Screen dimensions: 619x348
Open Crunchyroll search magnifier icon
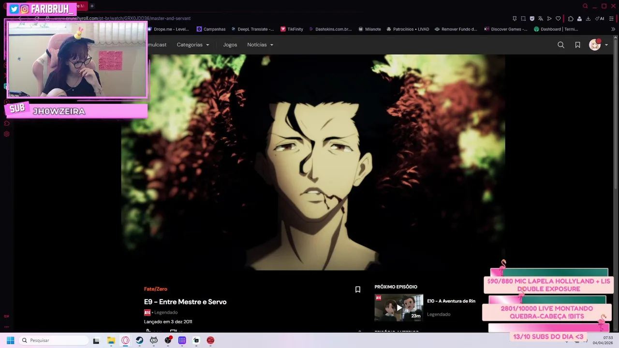click(x=561, y=45)
